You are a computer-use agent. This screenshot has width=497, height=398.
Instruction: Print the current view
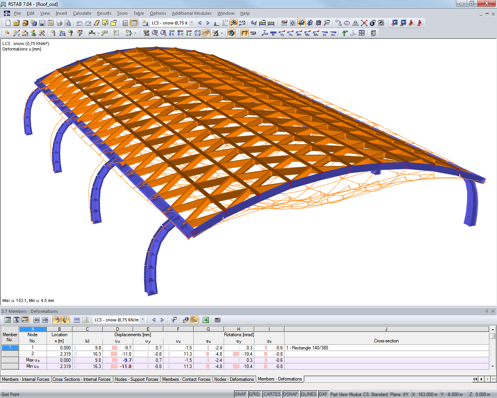point(59,23)
